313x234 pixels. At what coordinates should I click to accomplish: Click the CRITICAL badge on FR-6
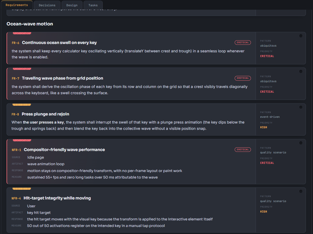coord(243,42)
